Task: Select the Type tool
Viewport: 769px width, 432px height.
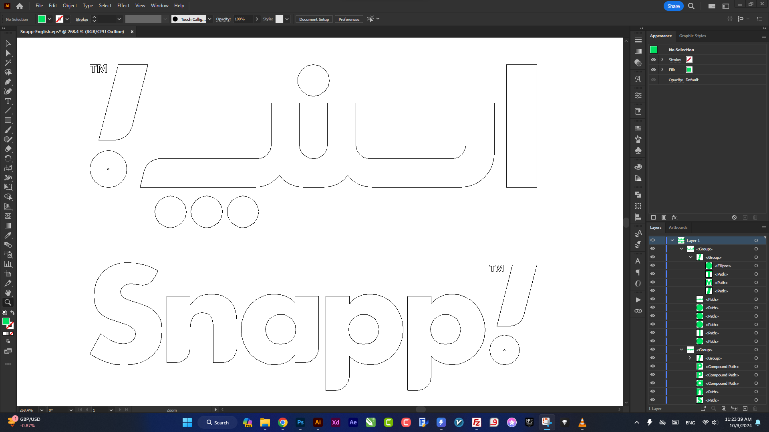Action: pyautogui.click(x=7, y=101)
